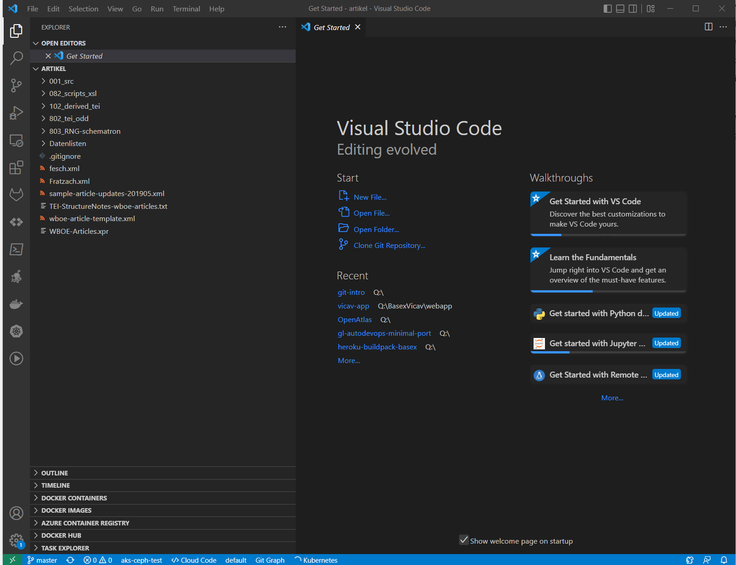The image size is (736, 565).
Task: Open the Help menu
Action: (x=217, y=9)
